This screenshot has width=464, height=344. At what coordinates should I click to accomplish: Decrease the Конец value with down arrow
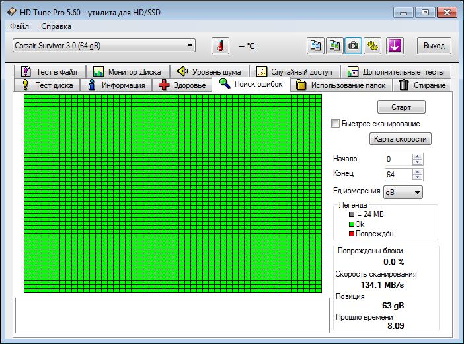tap(417, 177)
